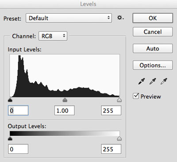Open the preset options gear menu
This screenshot has width=177, height=162.
pyautogui.click(x=120, y=18)
